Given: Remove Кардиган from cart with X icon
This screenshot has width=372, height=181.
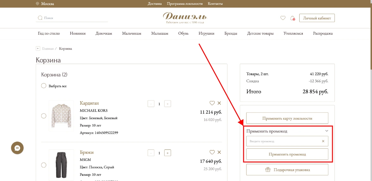Looking at the screenshot, I should [219, 103].
